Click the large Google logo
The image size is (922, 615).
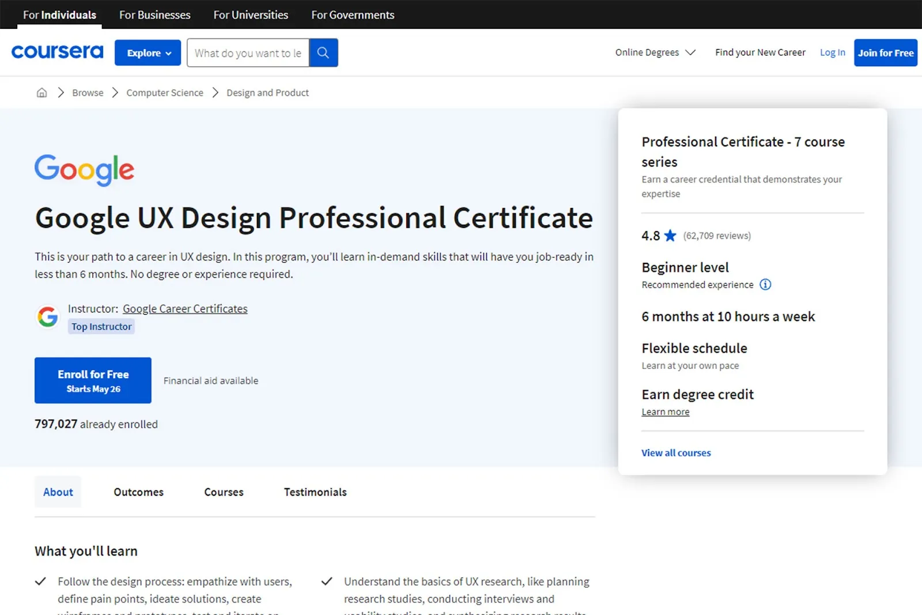pos(84,170)
